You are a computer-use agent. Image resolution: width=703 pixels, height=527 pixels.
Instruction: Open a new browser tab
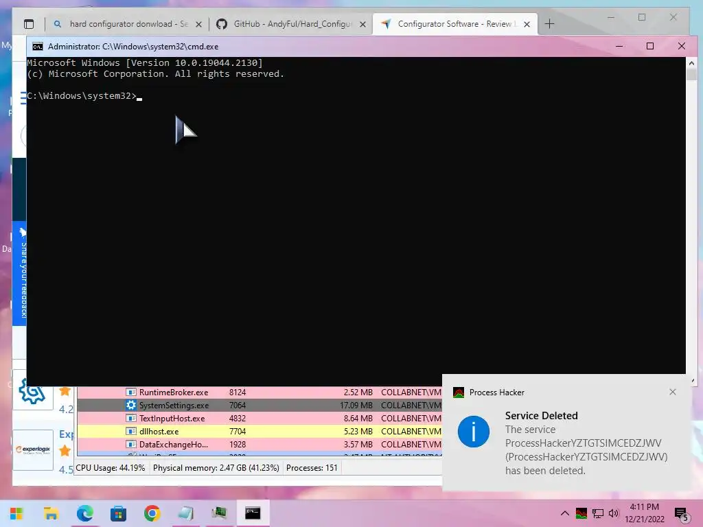pyautogui.click(x=549, y=24)
